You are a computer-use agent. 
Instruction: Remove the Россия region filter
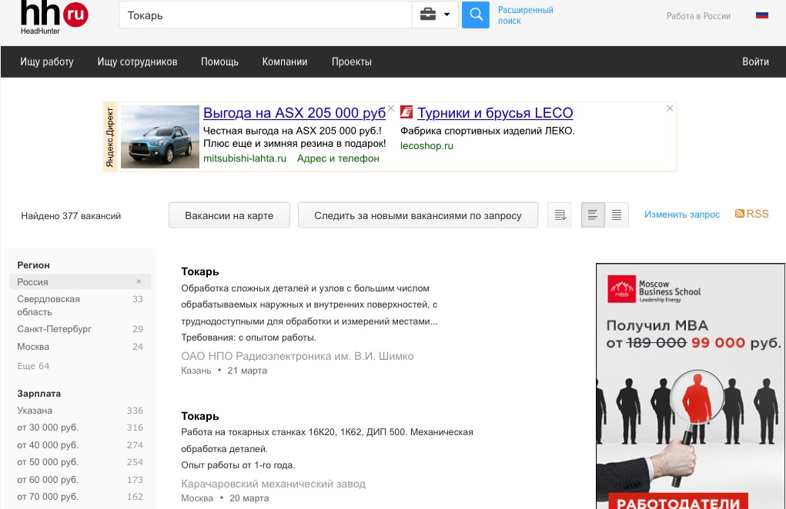(139, 282)
